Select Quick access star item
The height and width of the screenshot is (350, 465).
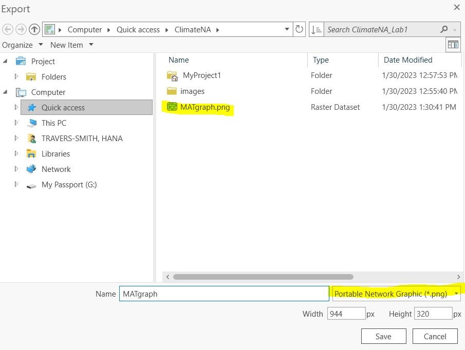pyautogui.click(x=63, y=107)
